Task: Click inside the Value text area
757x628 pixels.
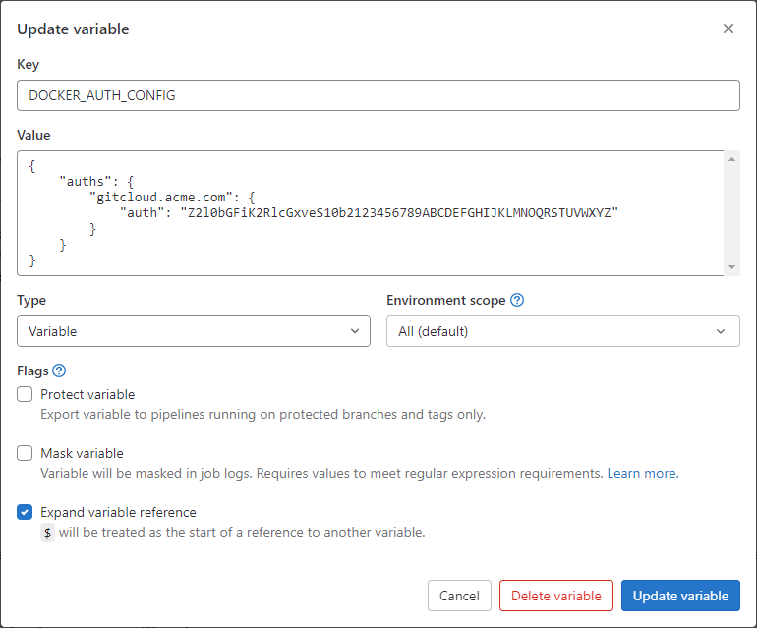Action: pos(371,213)
